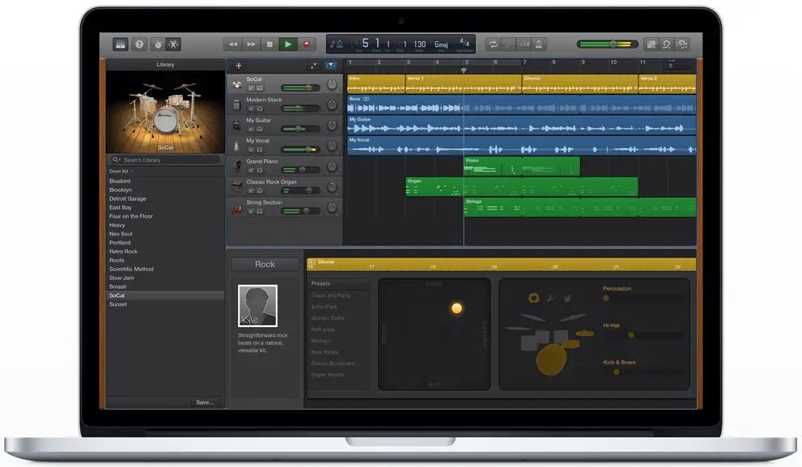Select Detroit Garage from drum kit list

pyautogui.click(x=128, y=199)
